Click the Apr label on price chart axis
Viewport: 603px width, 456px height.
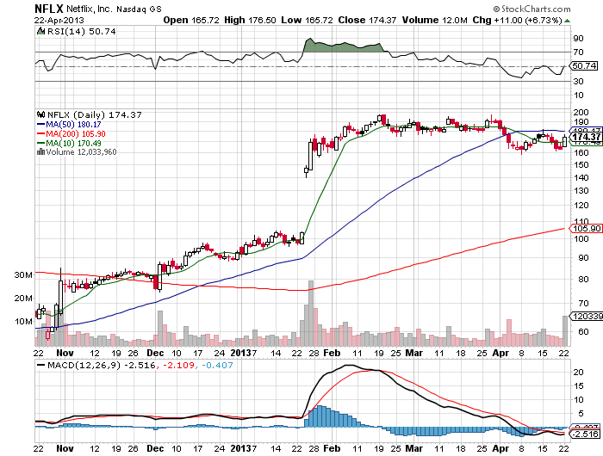pos(500,353)
